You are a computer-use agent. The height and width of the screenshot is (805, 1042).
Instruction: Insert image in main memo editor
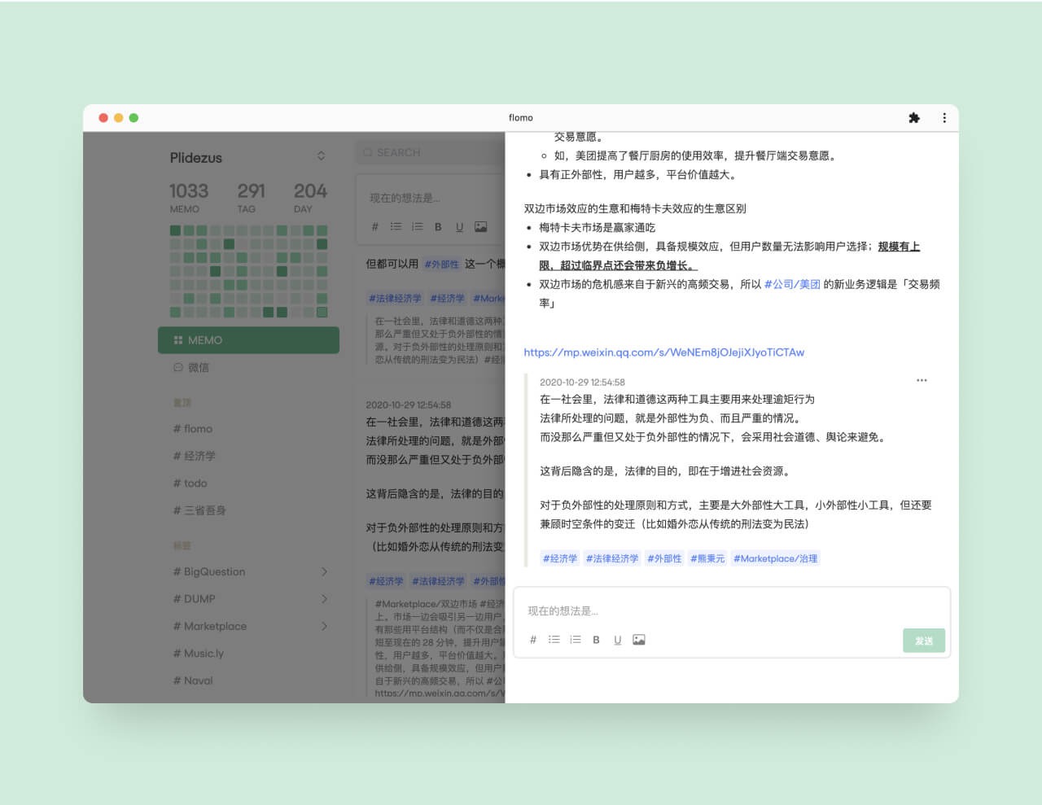[481, 227]
